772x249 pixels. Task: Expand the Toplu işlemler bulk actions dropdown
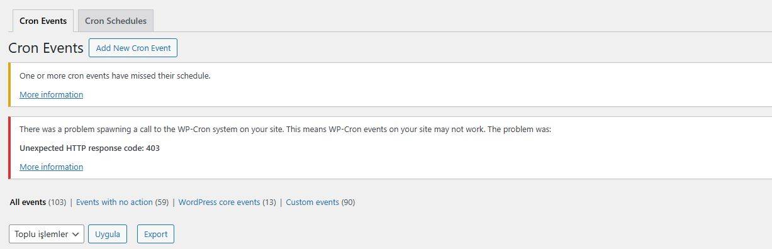47,234
